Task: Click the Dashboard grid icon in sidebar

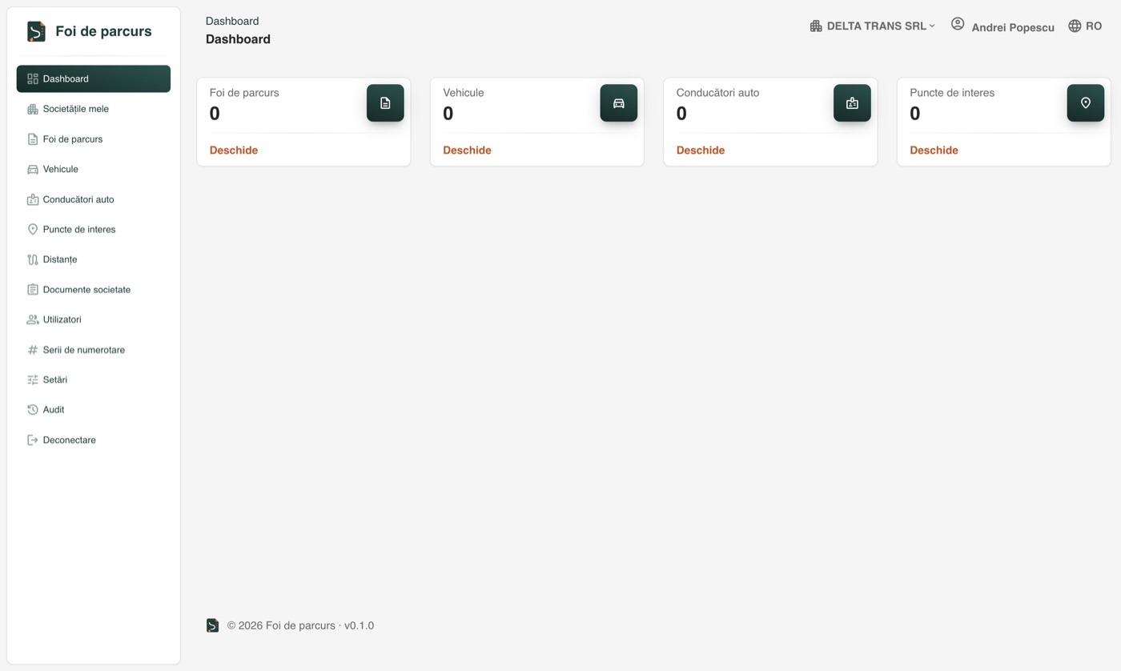Action: [x=33, y=78]
